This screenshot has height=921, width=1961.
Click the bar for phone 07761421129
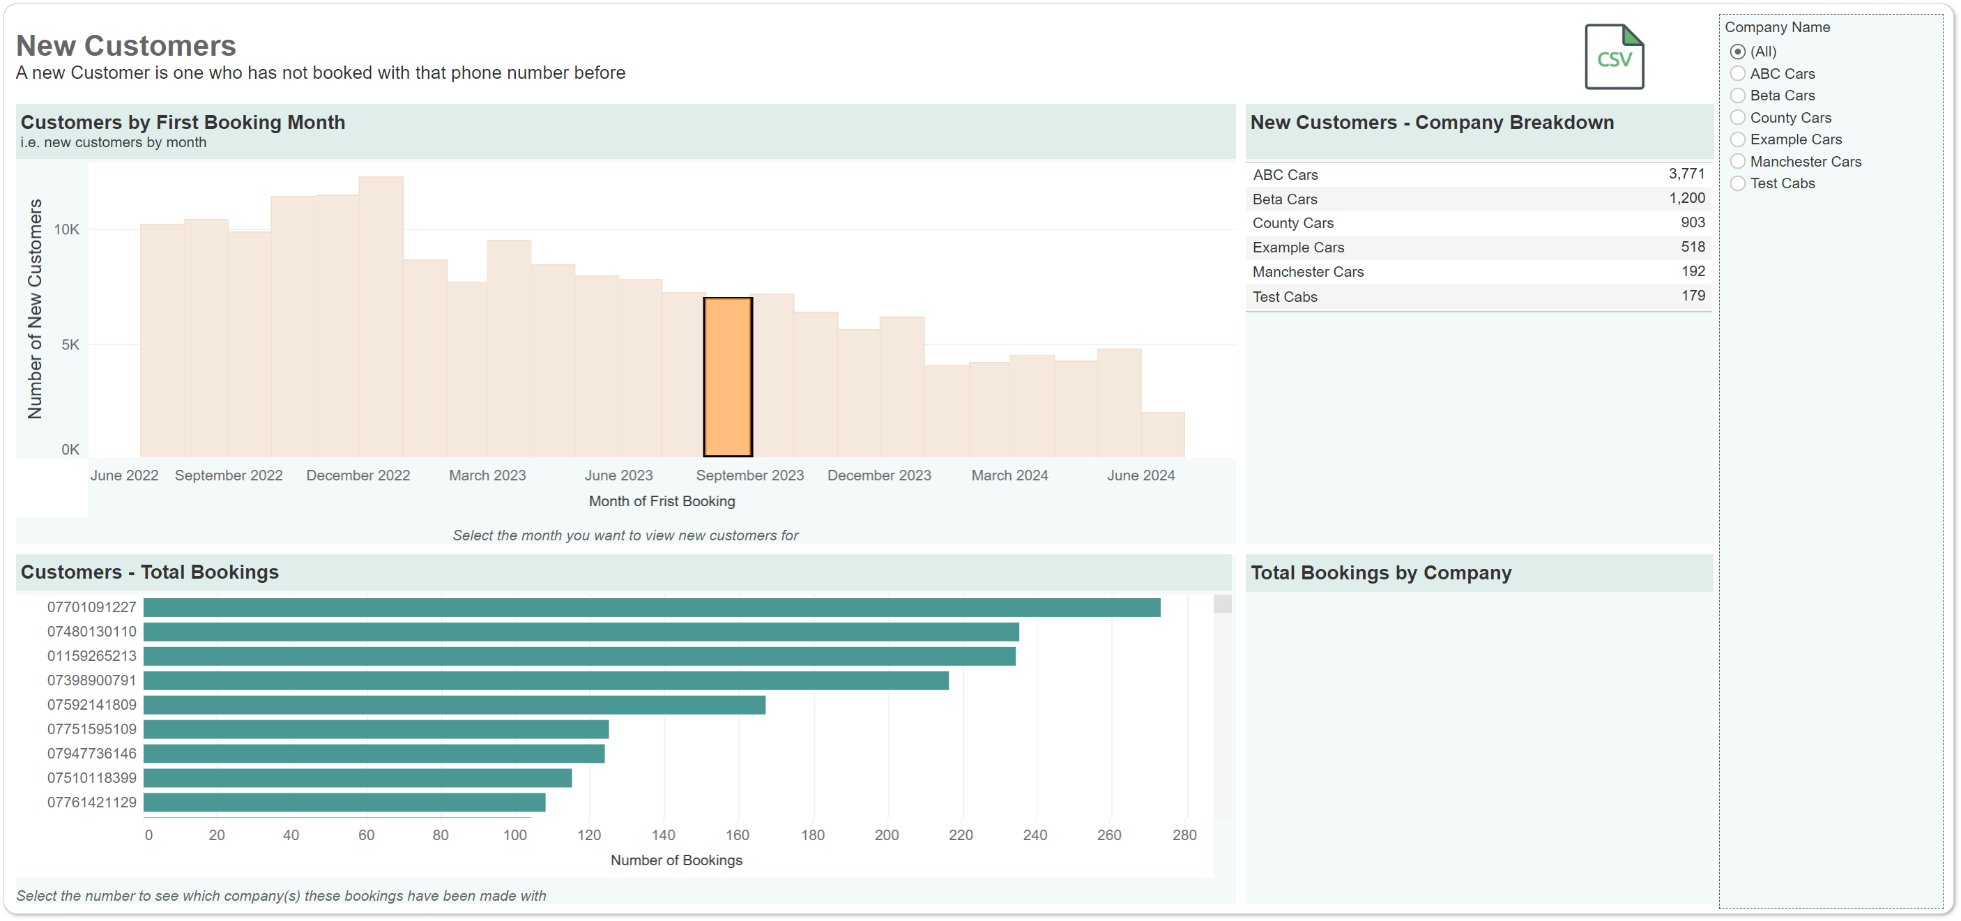(x=342, y=802)
